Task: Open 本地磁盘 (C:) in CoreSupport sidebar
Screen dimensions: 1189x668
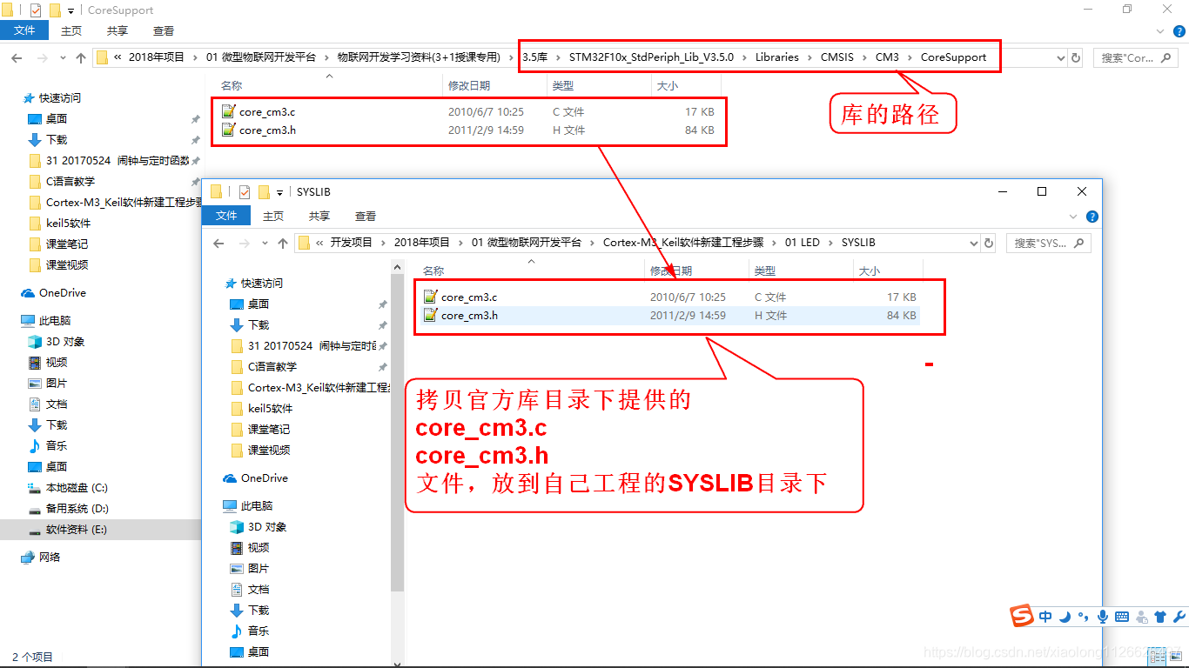Action: click(x=77, y=488)
